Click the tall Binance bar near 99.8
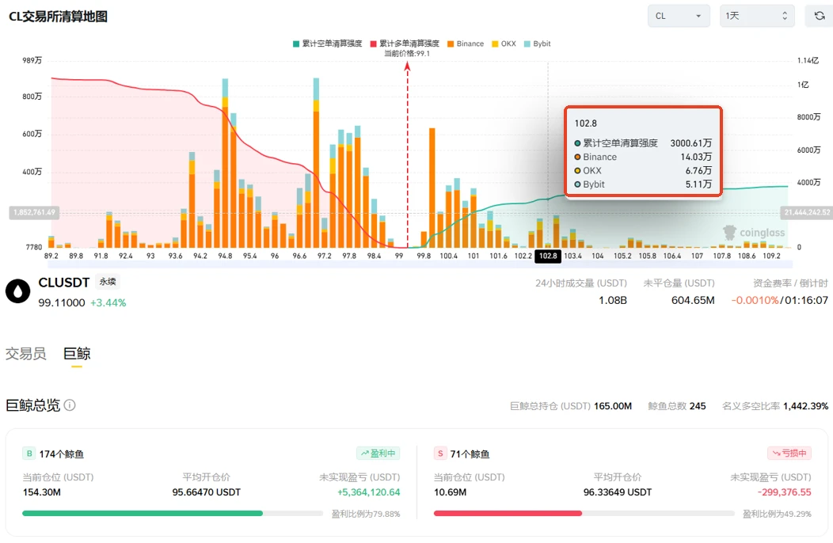This screenshot has width=833, height=543. pyautogui.click(x=432, y=188)
